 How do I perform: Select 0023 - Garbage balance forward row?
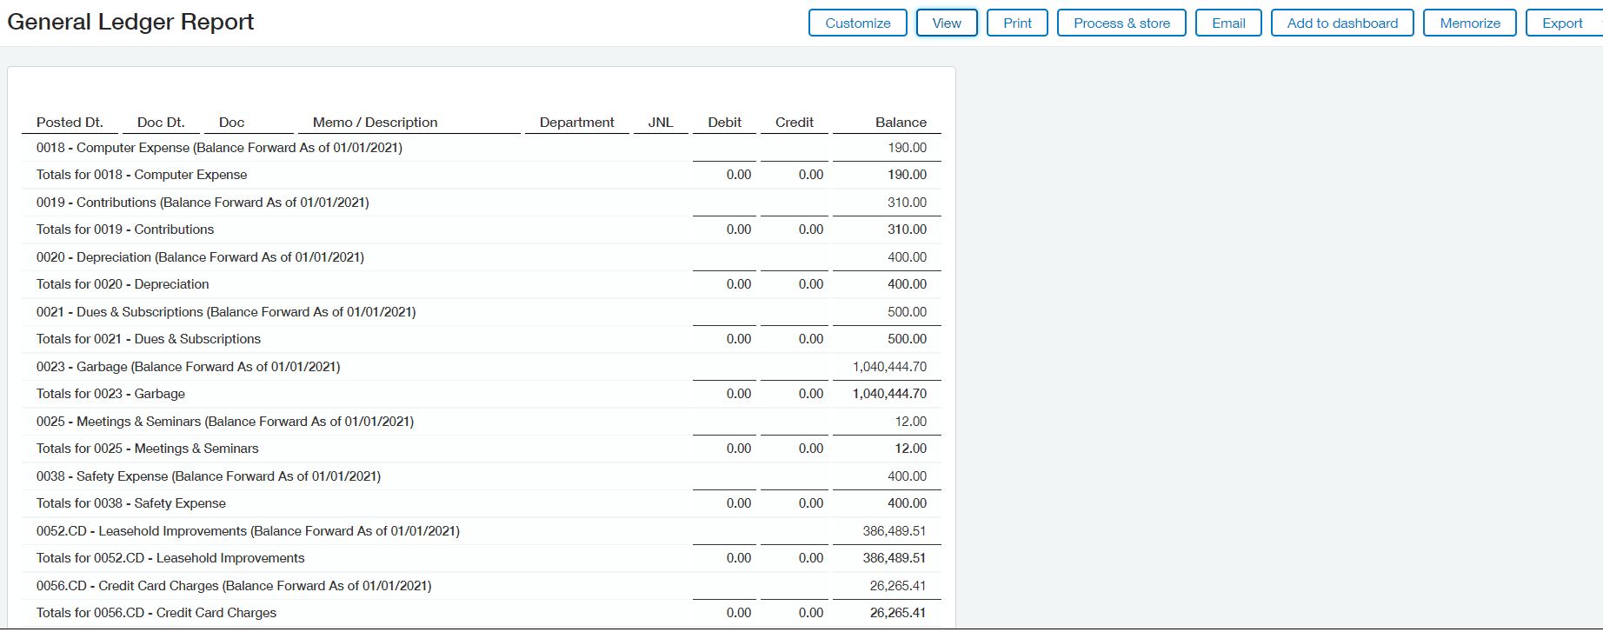pos(482,367)
